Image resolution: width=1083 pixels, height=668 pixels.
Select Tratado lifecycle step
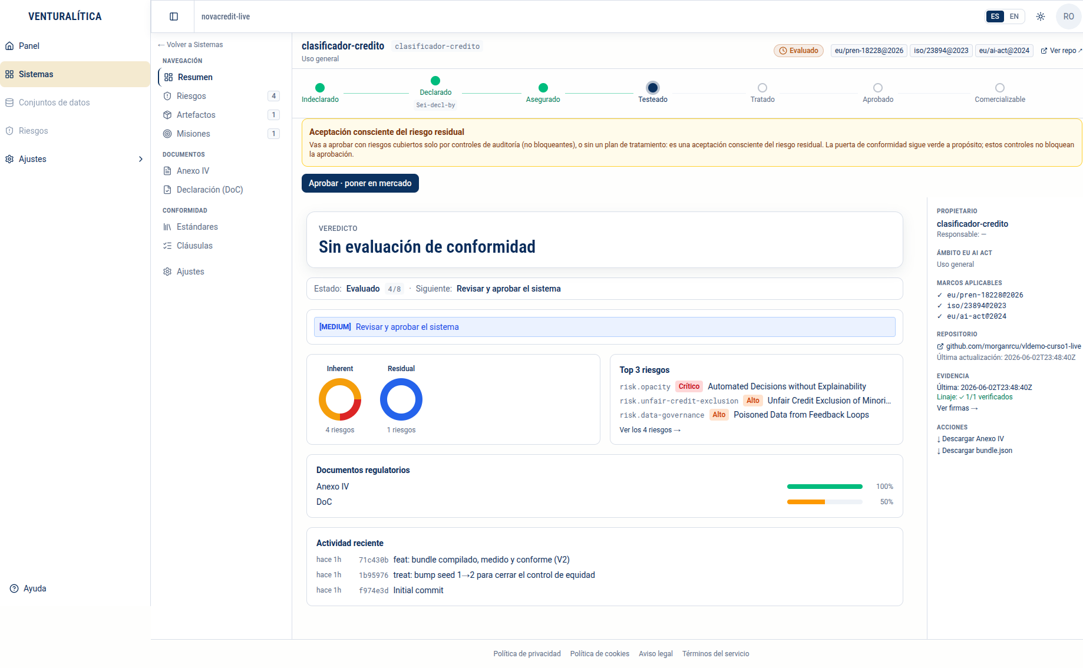point(762,93)
